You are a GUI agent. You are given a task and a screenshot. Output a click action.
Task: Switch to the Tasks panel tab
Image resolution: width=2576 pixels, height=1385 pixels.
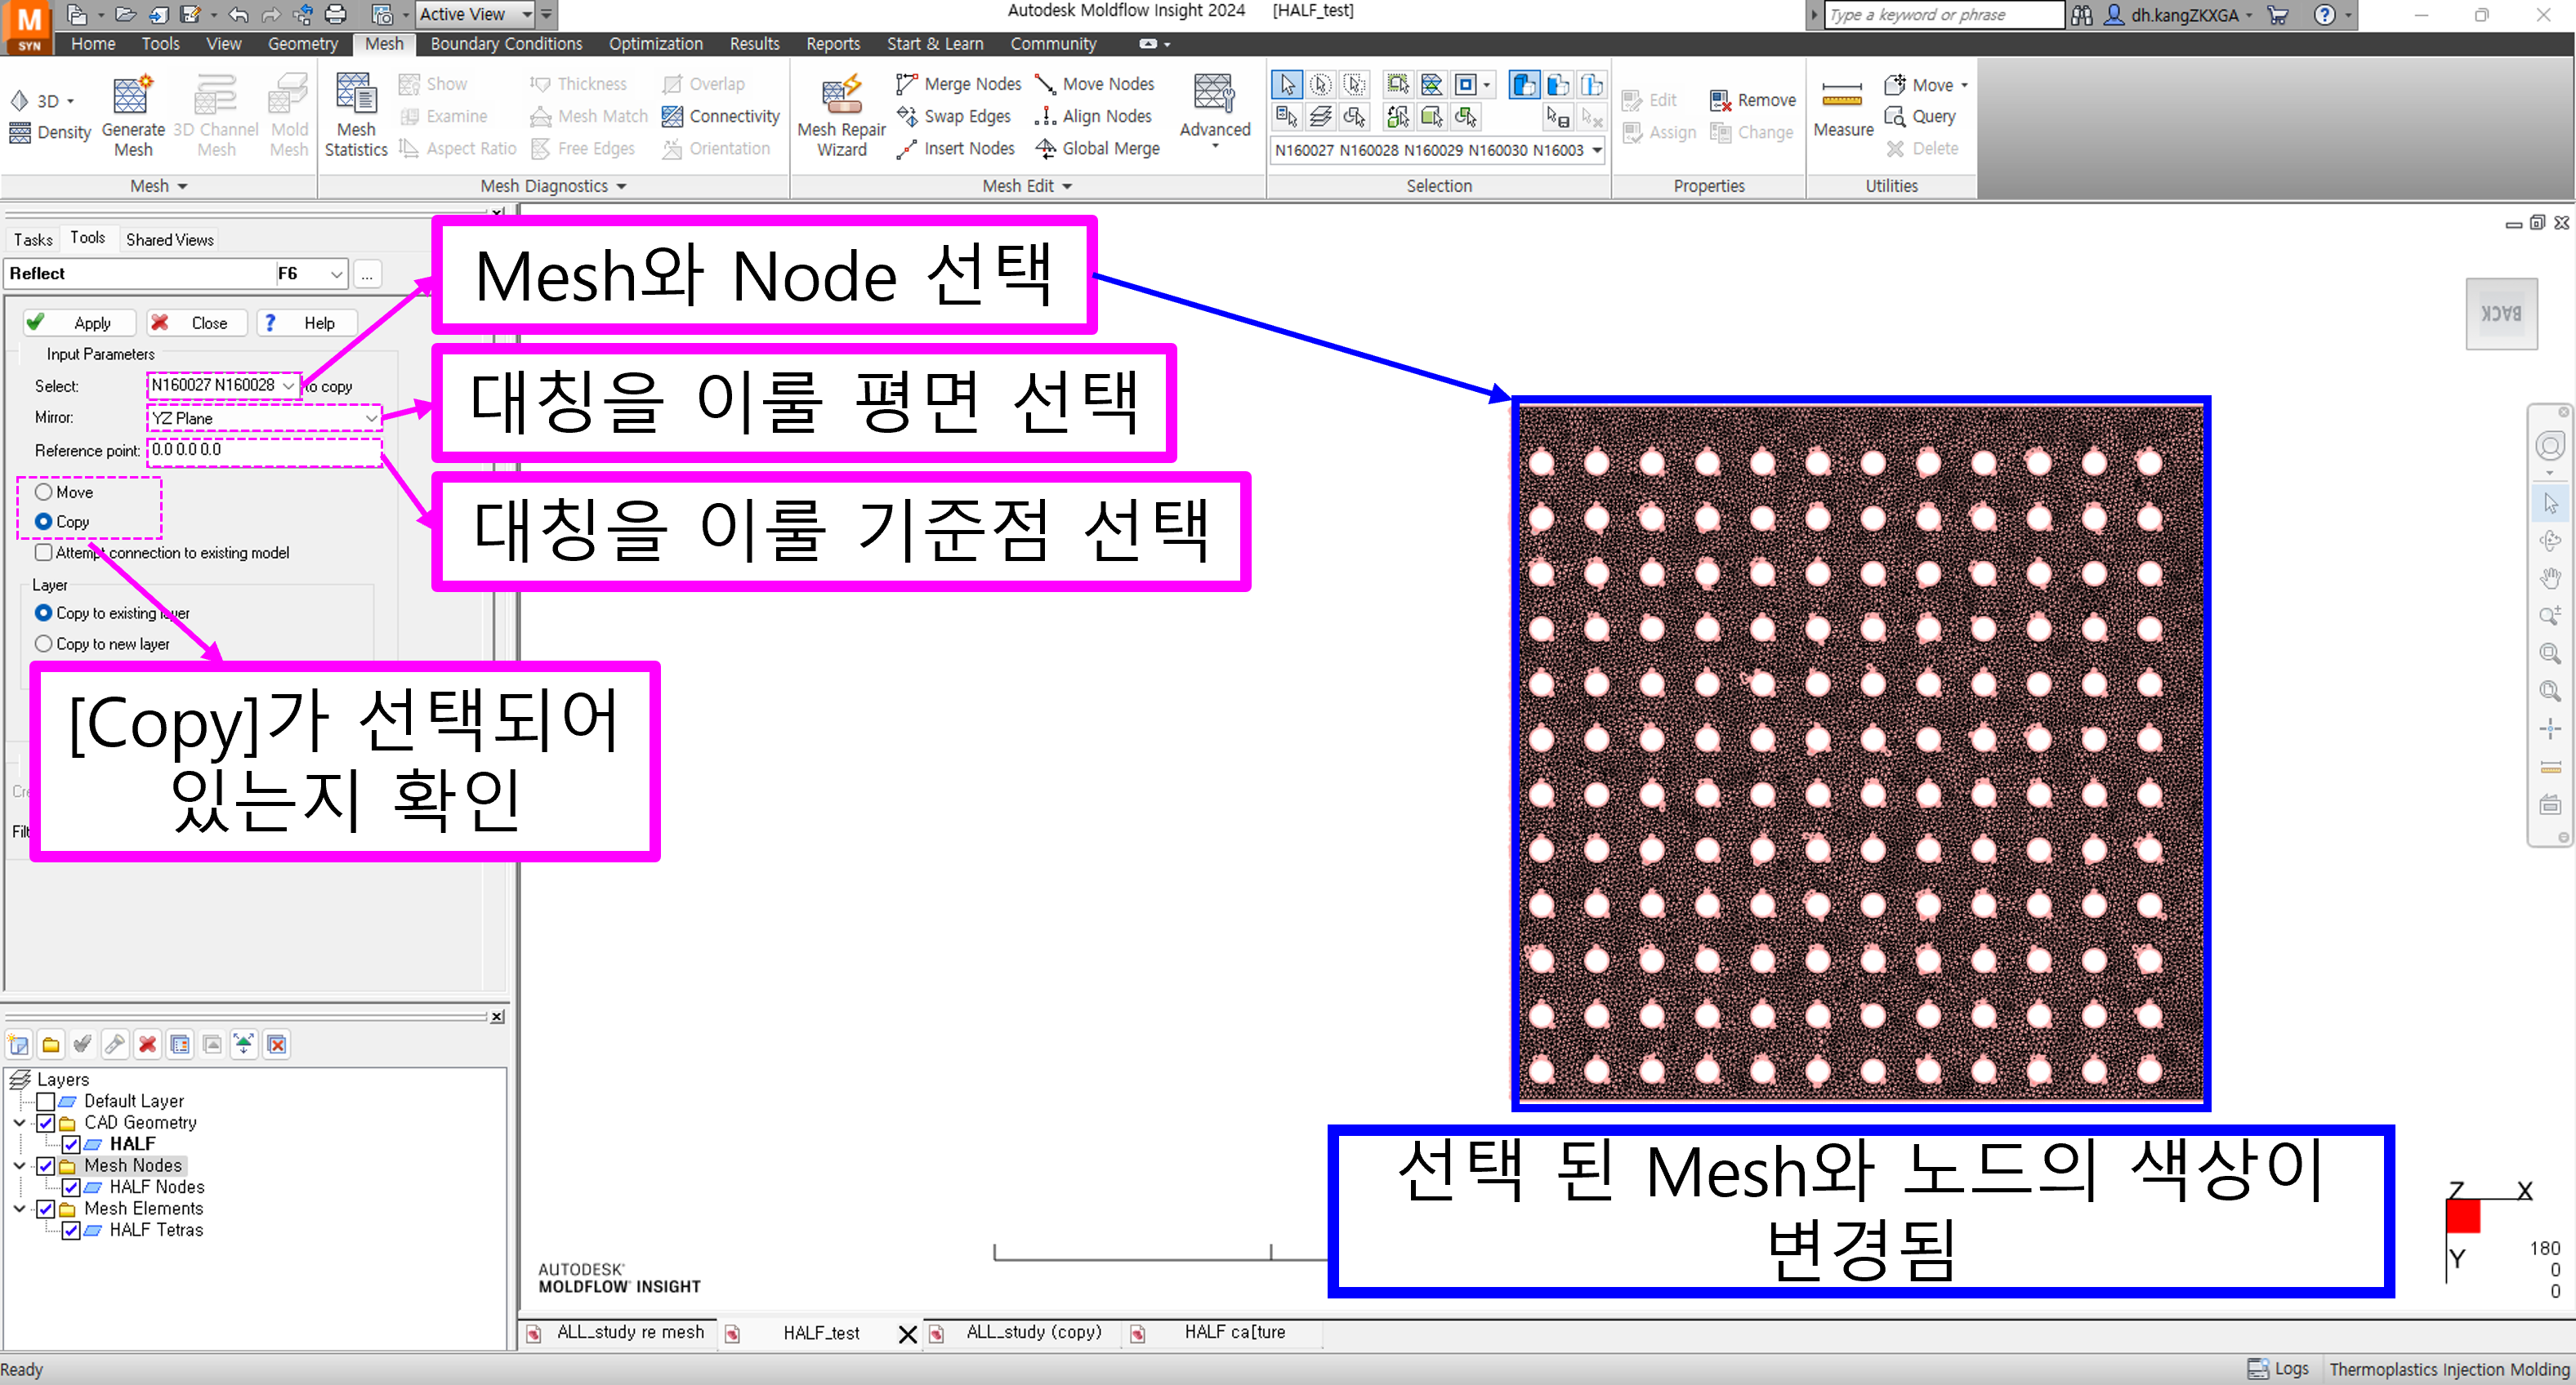pos(33,240)
